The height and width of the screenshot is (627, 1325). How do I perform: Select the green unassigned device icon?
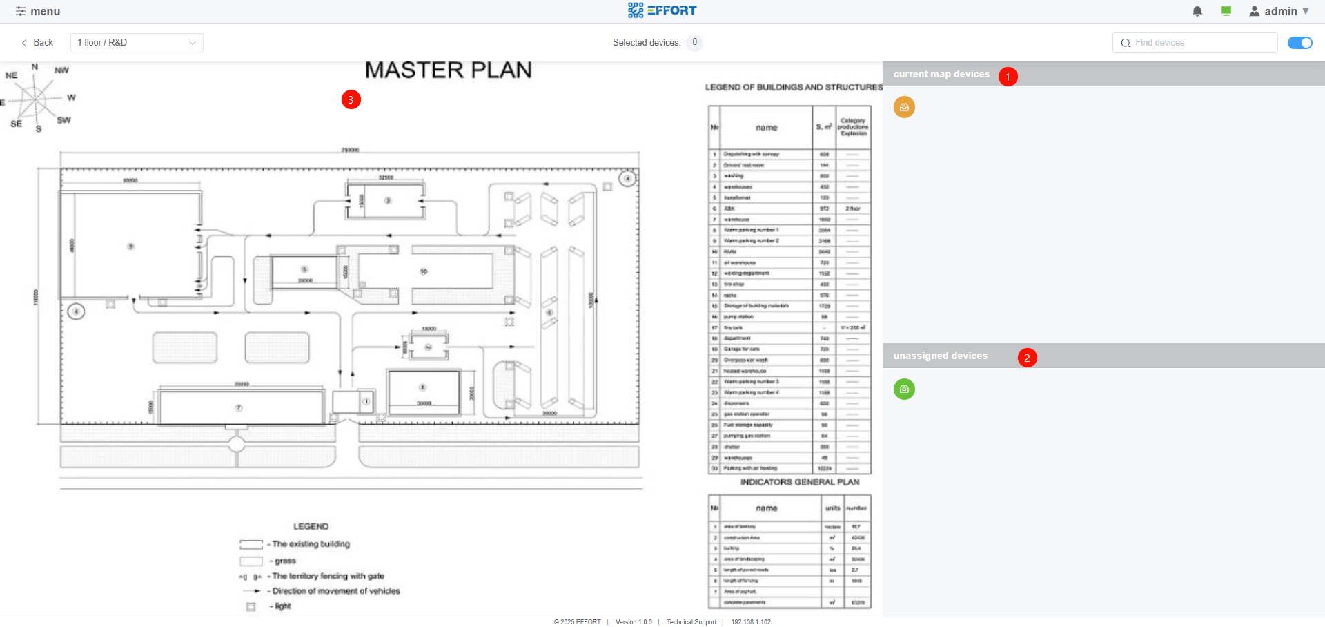coord(904,389)
